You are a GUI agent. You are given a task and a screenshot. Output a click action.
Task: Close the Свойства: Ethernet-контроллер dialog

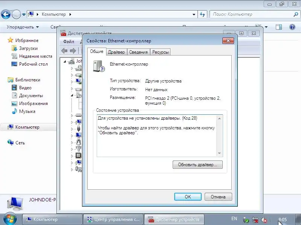228,40
